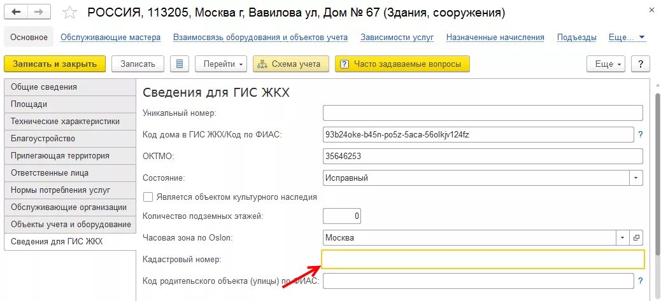Expand the Состояние dropdown list
The image size is (661, 301).
[x=636, y=178]
